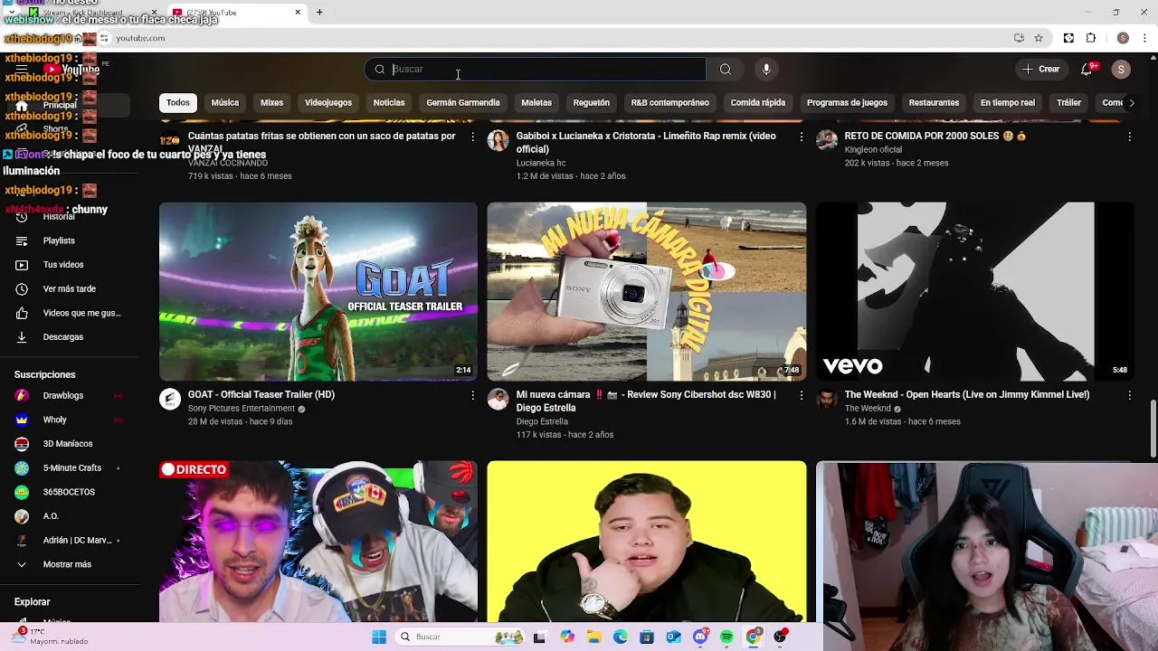Open Videos que me gustan in sidebar
This screenshot has height=651, width=1158.
click(x=81, y=313)
